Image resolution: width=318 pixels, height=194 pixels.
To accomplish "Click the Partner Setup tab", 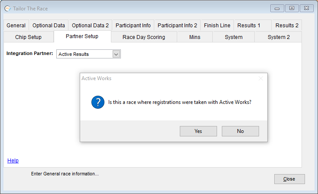I will 82,36.
